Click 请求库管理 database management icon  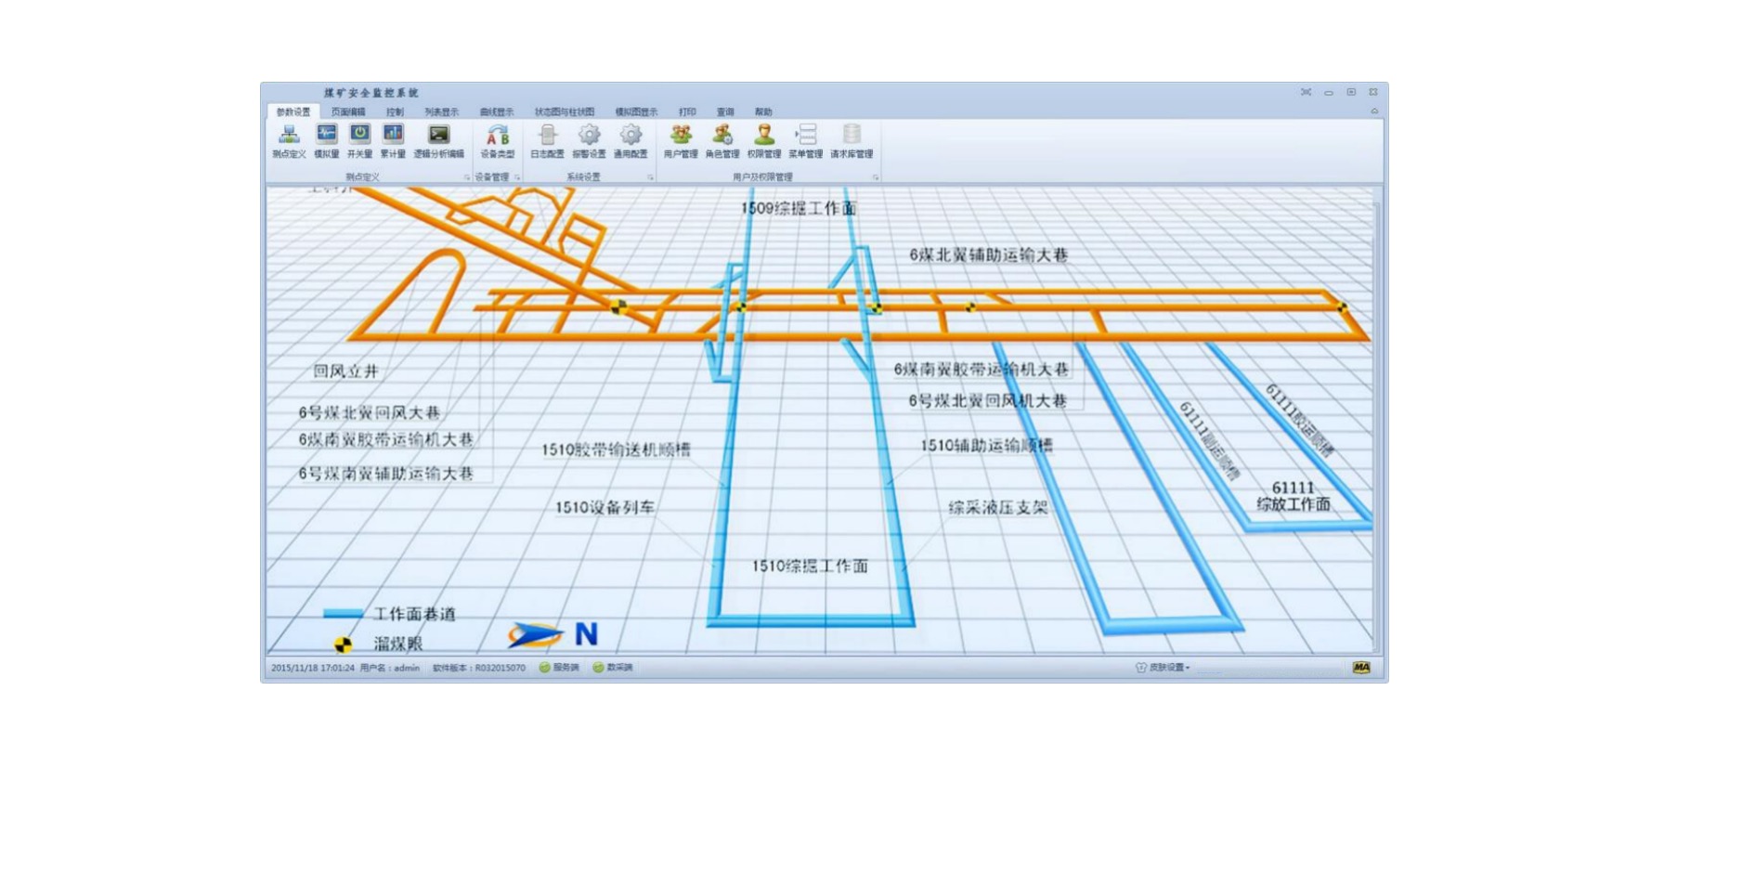click(x=851, y=141)
